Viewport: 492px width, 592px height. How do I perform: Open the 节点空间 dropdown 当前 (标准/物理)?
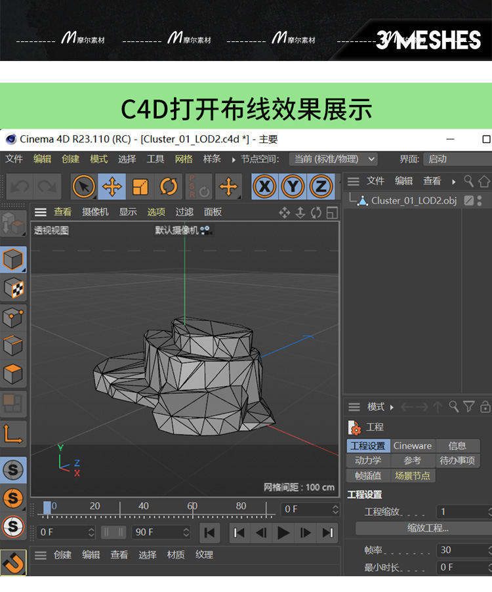coord(333,159)
